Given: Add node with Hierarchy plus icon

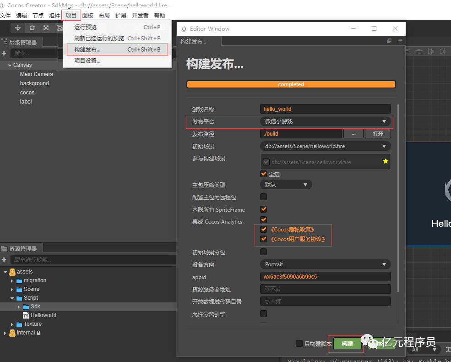Looking at the screenshot, I should pos(4,53).
